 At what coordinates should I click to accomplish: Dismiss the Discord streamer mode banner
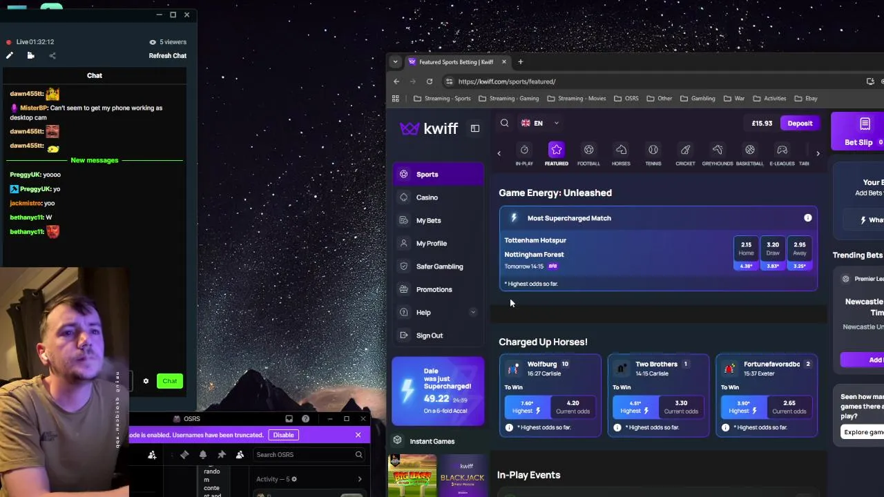point(358,435)
